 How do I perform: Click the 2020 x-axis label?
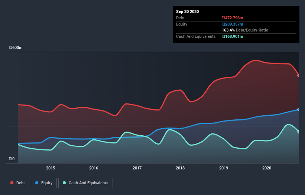267,168
